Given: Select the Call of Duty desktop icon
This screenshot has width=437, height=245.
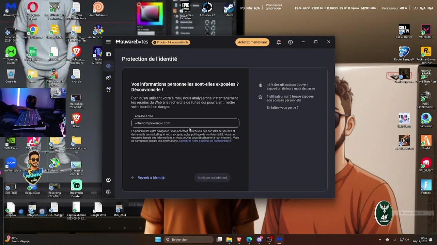Looking at the screenshot, I should coord(404,32).
